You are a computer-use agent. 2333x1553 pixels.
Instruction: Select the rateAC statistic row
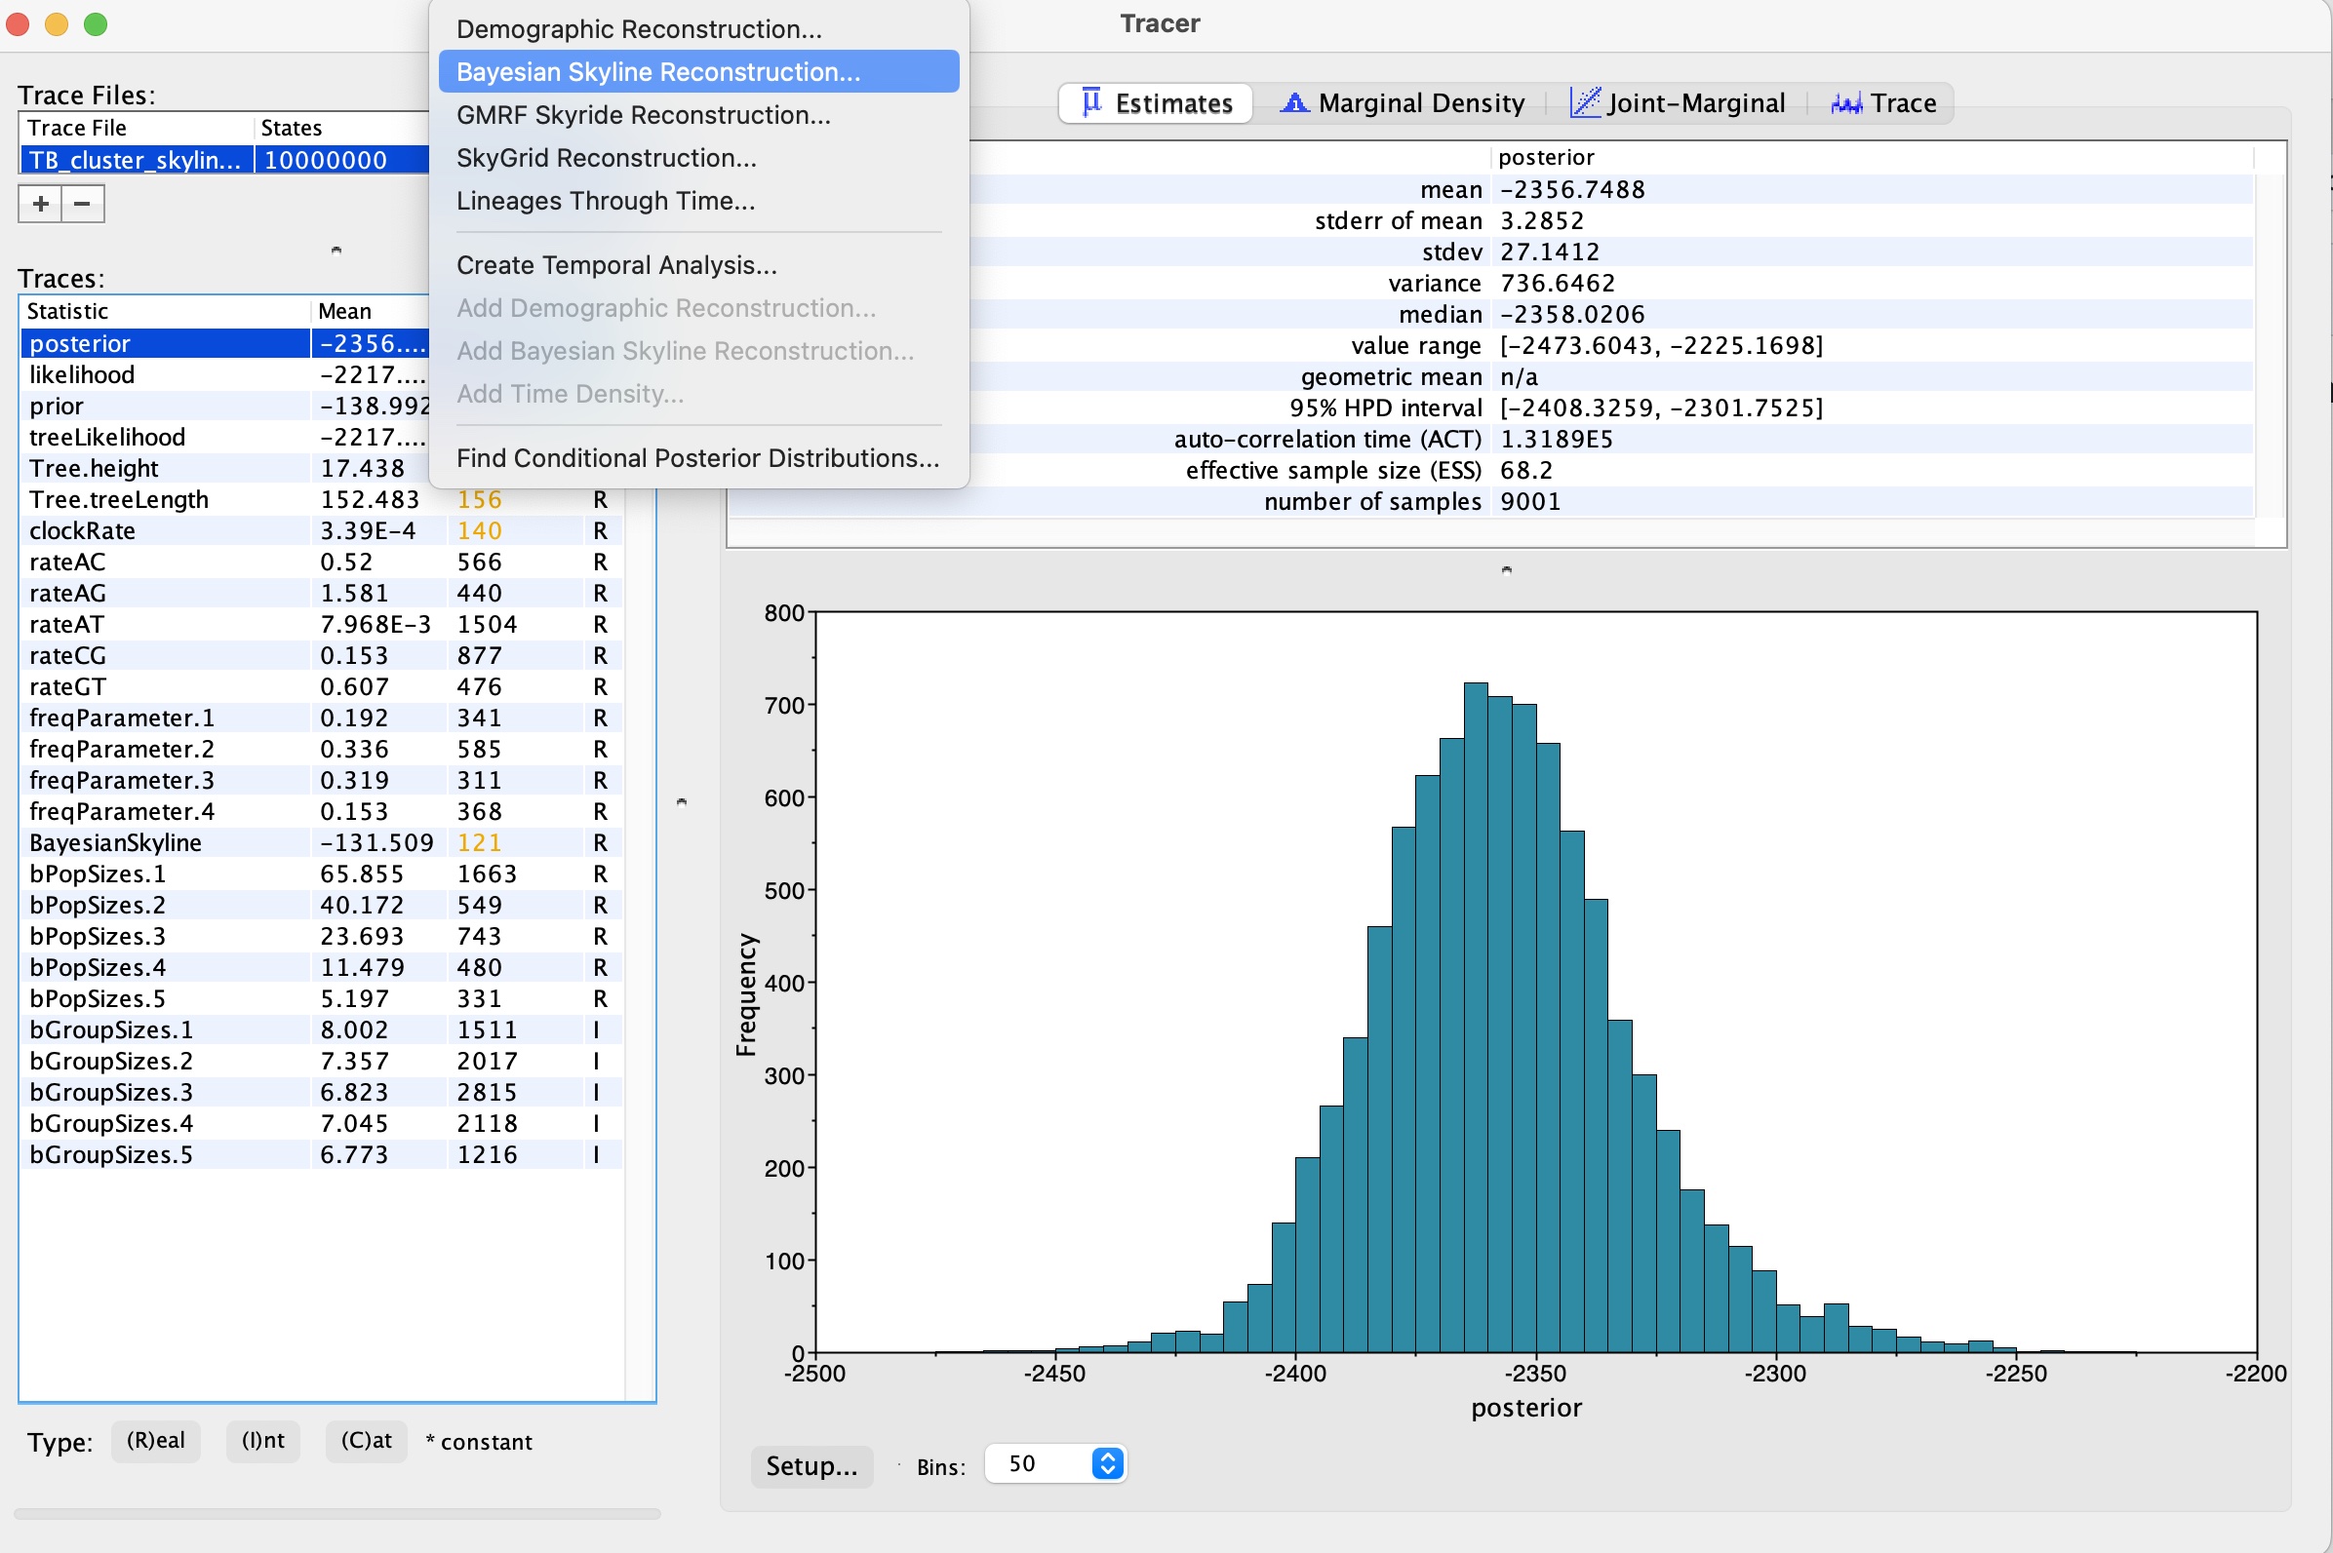click(321, 562)
